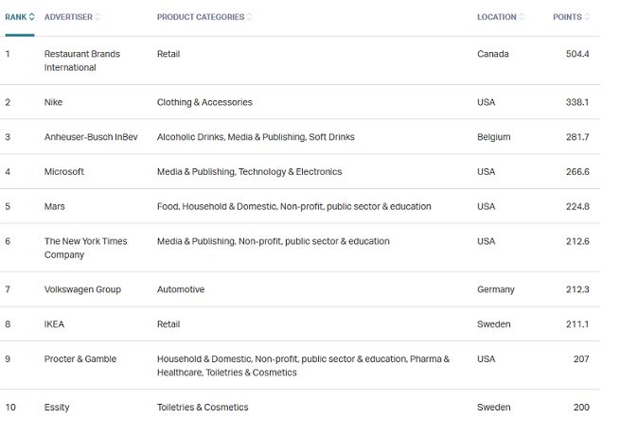The width and height of the screenshot is (620, 436).
Task: Open the Microsoft advertiser entry
Action: [64, 172]
